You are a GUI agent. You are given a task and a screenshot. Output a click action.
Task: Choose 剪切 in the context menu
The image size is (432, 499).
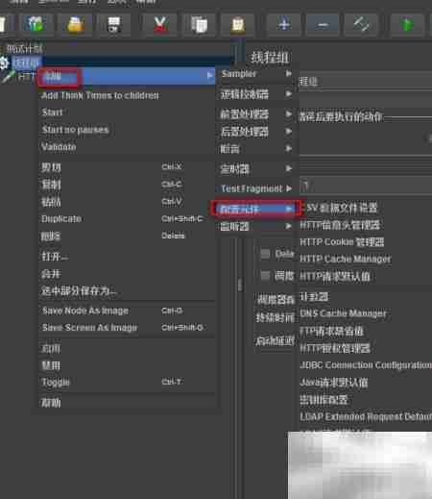(126, 167)
